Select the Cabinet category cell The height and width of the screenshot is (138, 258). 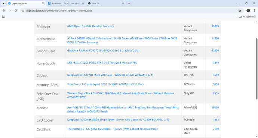[50, 75]
